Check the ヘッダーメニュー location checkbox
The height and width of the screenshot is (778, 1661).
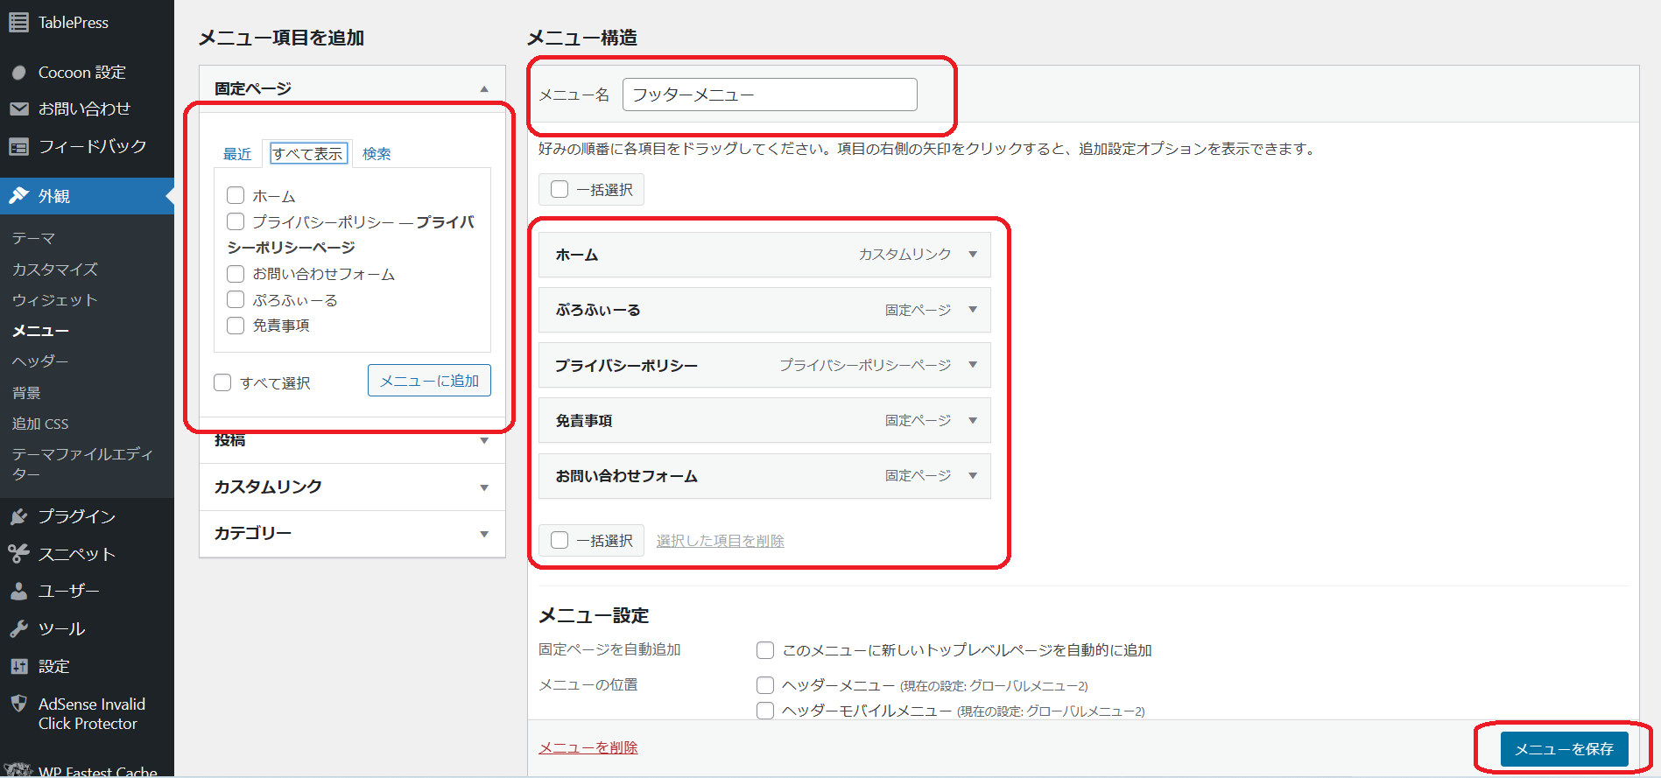tap(765, 685)
